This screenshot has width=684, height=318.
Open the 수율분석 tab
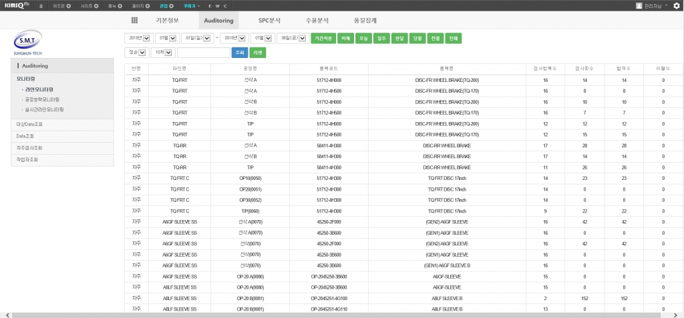click(317, 21)
